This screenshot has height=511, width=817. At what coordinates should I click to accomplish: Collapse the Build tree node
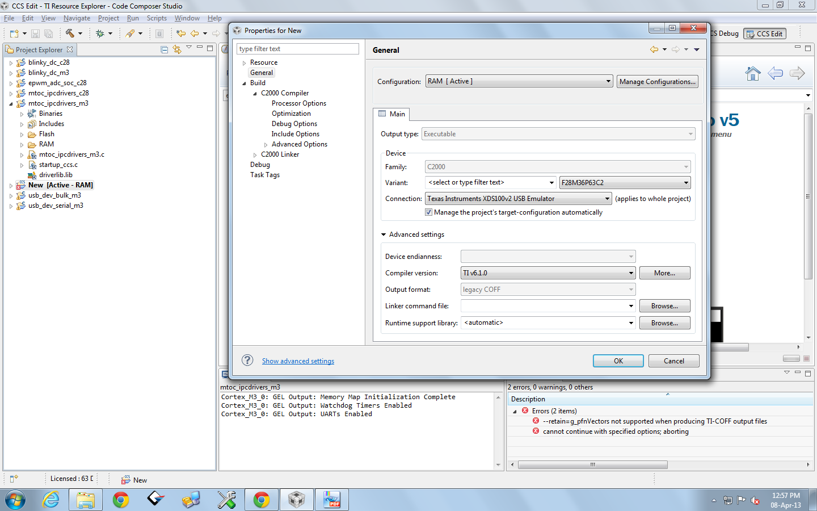click(x=244, y=83)
